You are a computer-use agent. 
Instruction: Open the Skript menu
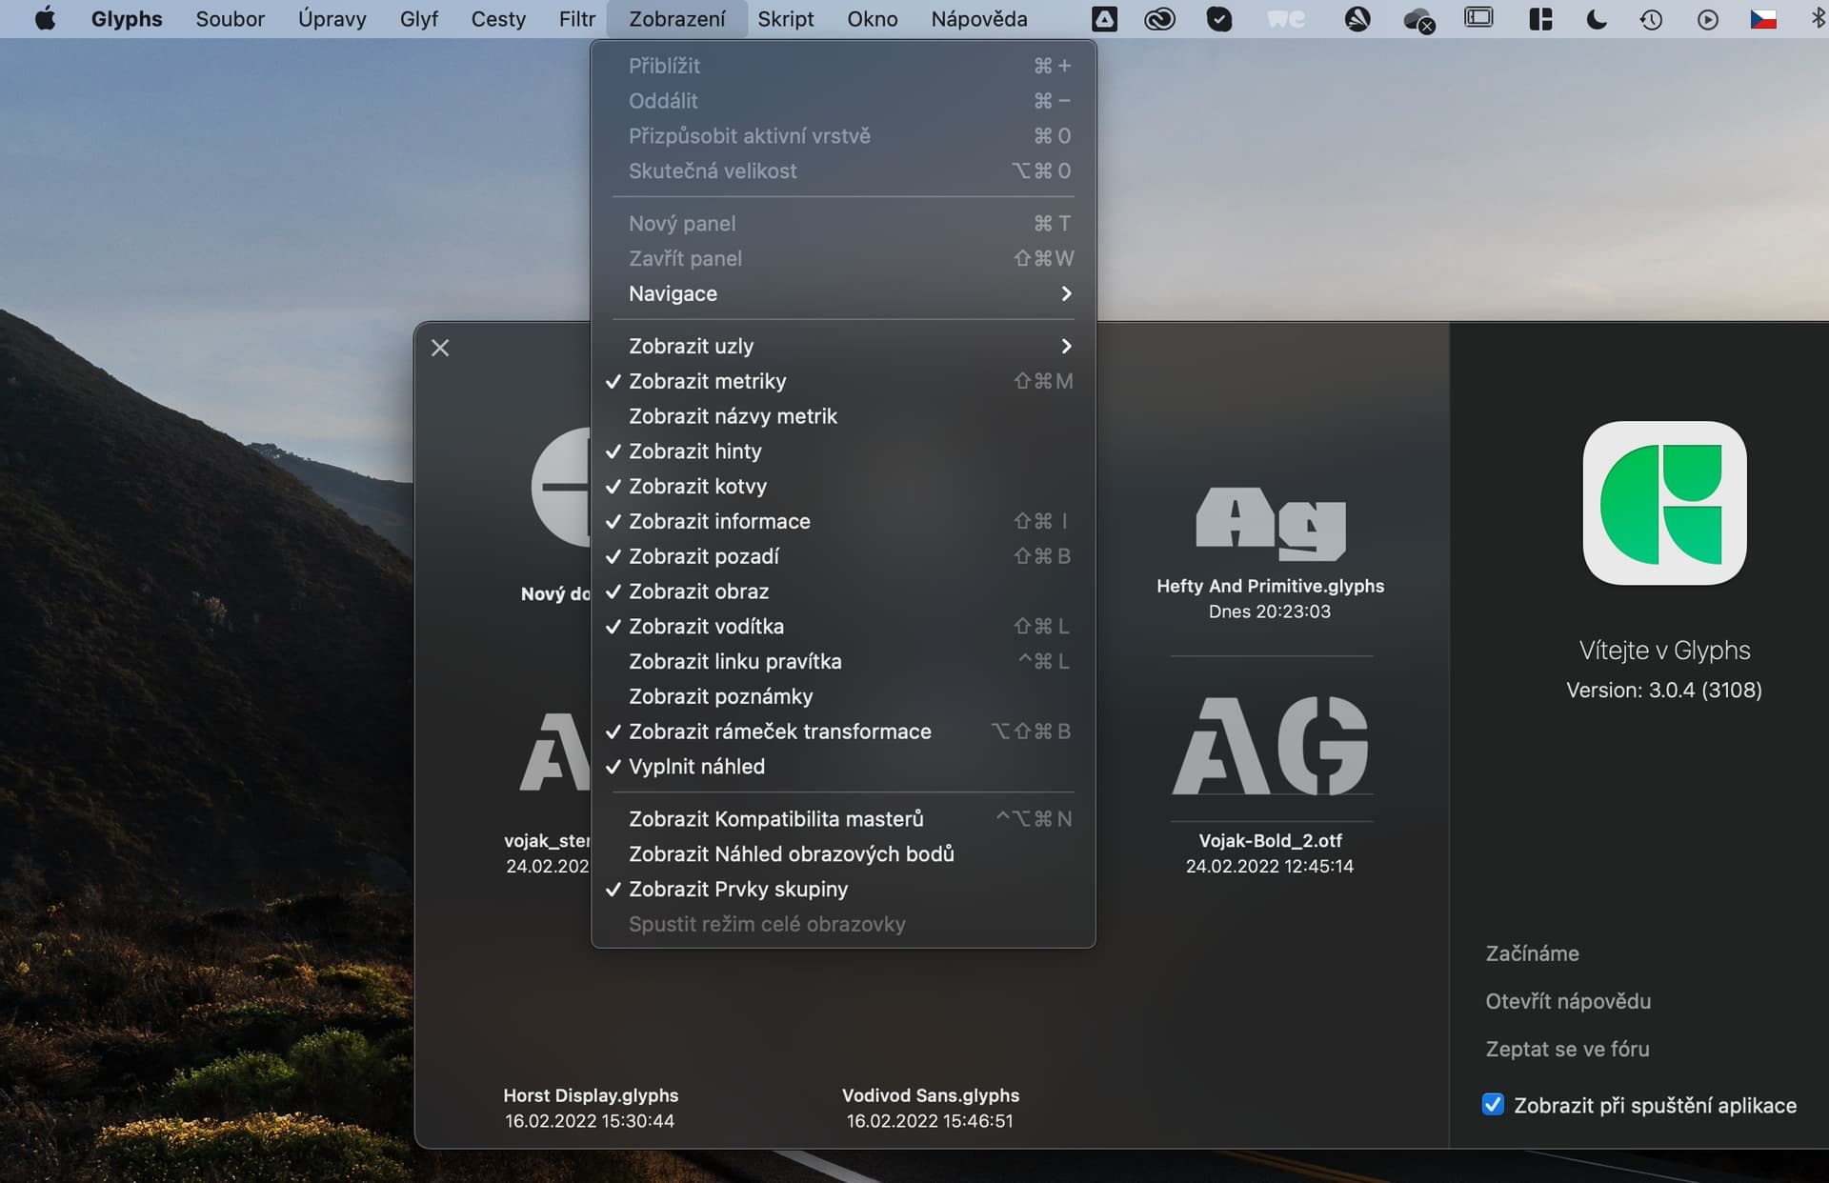pyautogui.click(x=785, y=19)
